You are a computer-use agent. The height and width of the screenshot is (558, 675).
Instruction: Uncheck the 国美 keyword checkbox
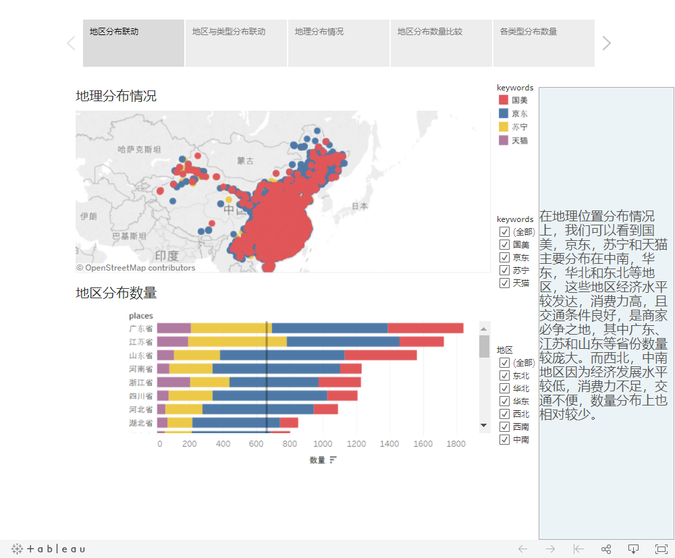[504, 245]
